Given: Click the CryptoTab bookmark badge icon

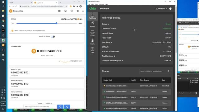Looking at the screenshot, I should (x=65, y=11).
